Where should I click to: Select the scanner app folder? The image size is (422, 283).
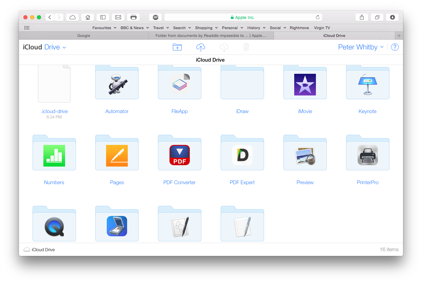[117, 224]
